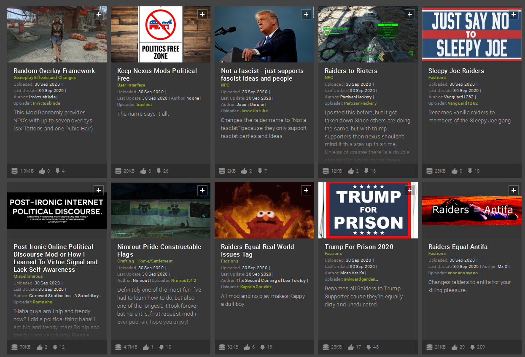Viewport: 525px width, 357px height.
Task: Click the plus icon on Raiders to Rioters thumbnail
Action: pos(410,14)
